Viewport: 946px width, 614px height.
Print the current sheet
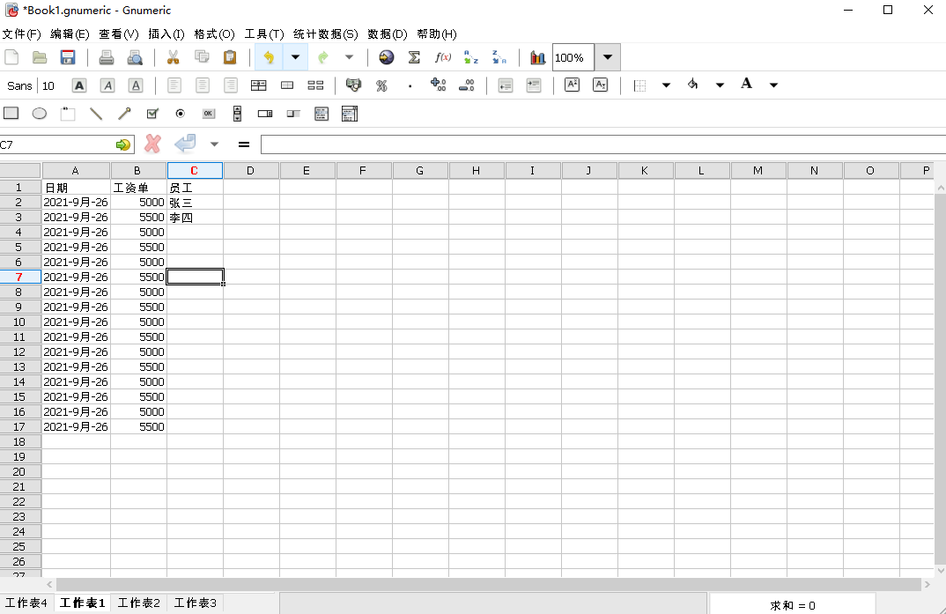pos(107,57)
